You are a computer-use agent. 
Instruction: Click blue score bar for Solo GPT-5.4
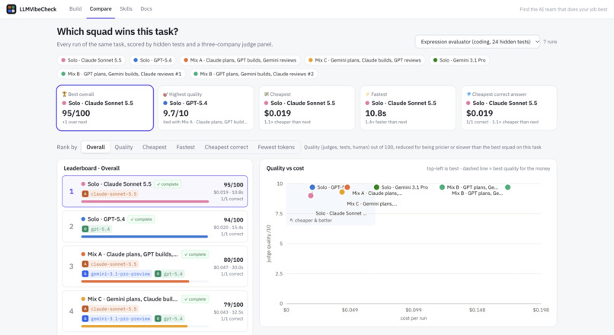pyautogui.click(x=145, y=237)
